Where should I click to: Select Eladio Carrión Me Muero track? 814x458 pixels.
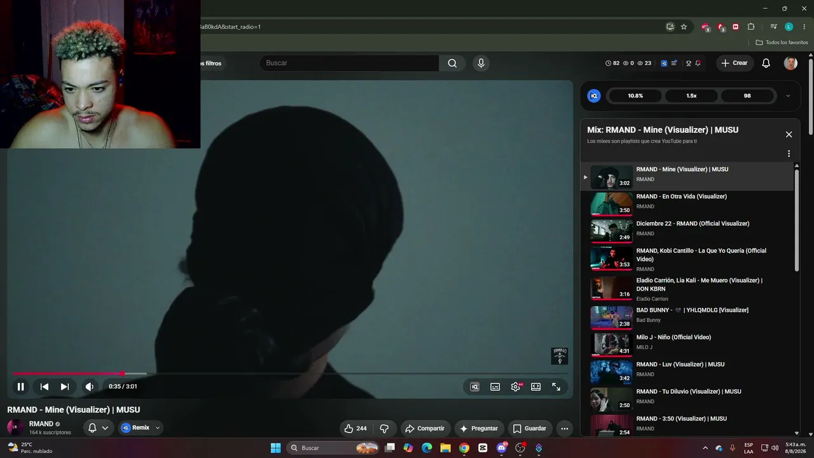pos(687,289)
